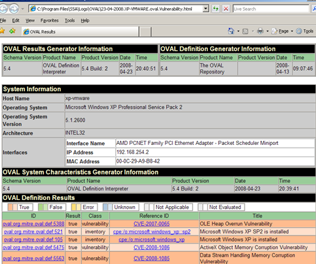Open link oval:org.mitre.oval:def:5388
Image resolution: width=316 pixels, height=264 pixels.
(33, 224)
